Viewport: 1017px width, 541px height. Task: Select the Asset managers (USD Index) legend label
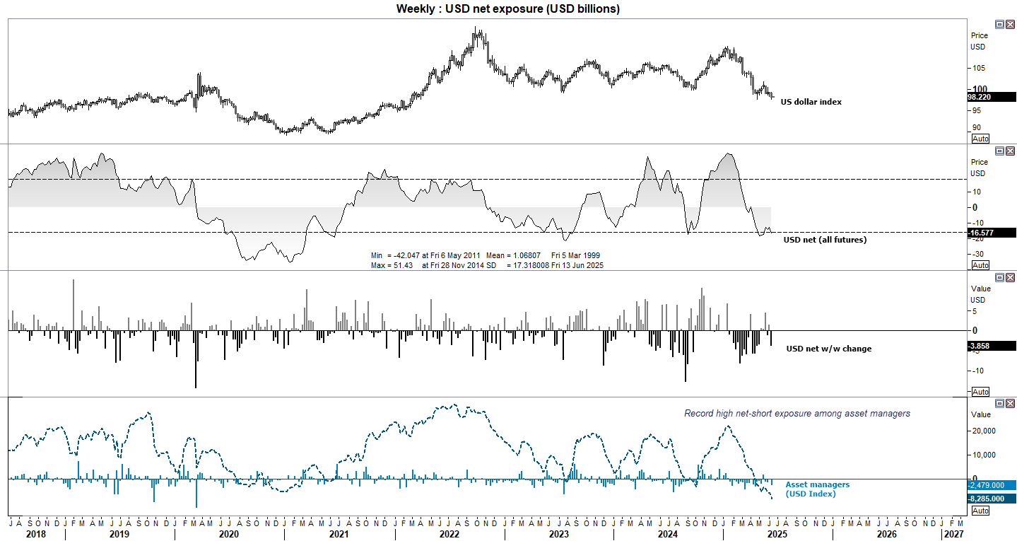[818, 489]
